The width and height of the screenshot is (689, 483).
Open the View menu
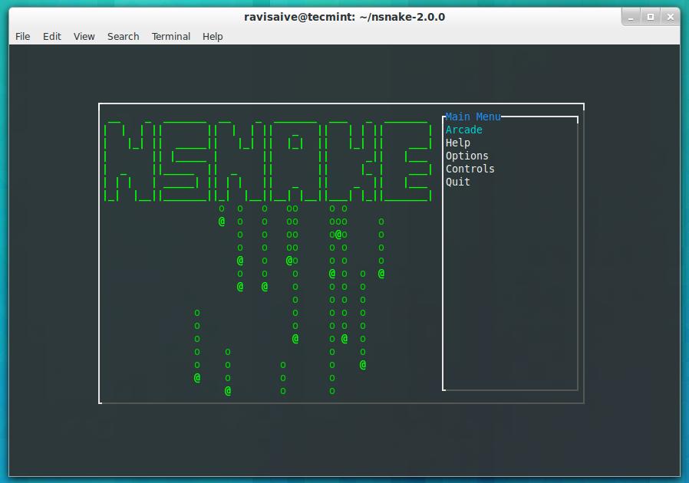click(84, 36)
